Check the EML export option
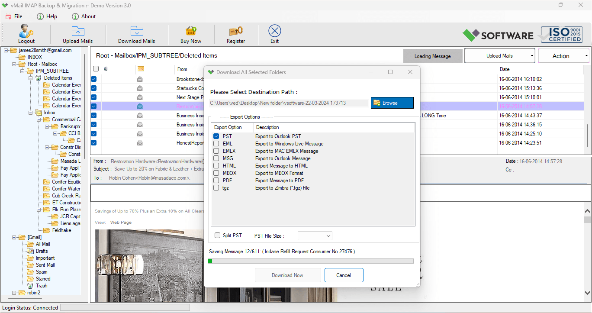Image resolution: width=592 pixels, height=313 pixels. tap(216, 144)
